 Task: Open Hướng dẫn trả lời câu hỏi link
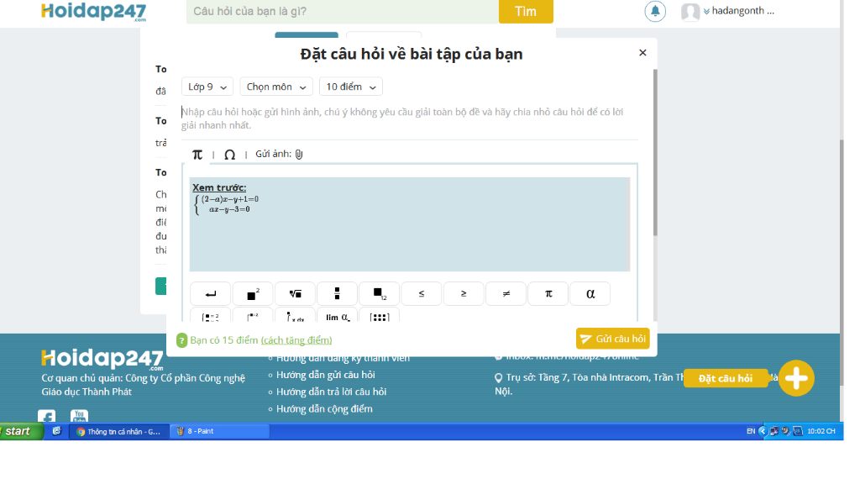(x=331, y=392)
